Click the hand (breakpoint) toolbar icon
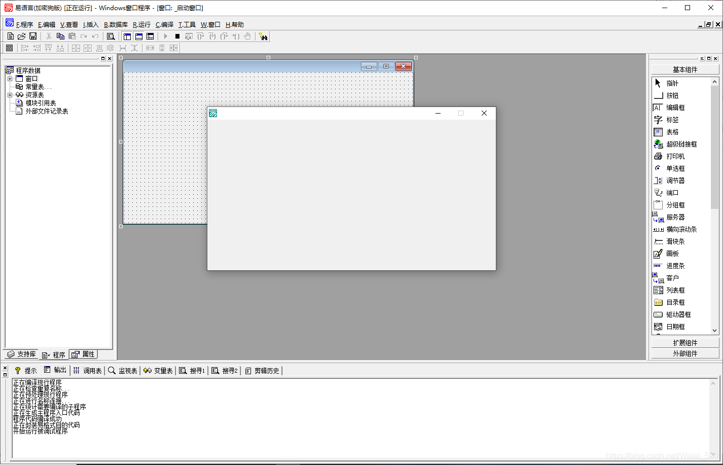 pos(247,37)
